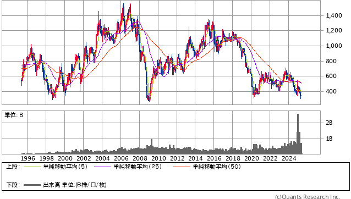Click the tallest volume spike bar in 2025

(298, 134)
